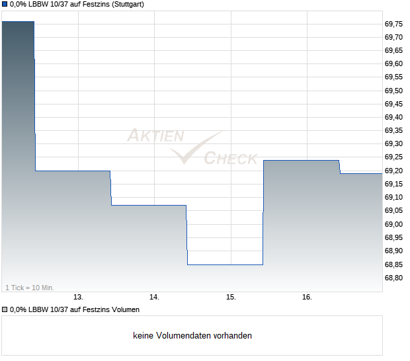Select the 13. date axis label

tap(78, 298)
